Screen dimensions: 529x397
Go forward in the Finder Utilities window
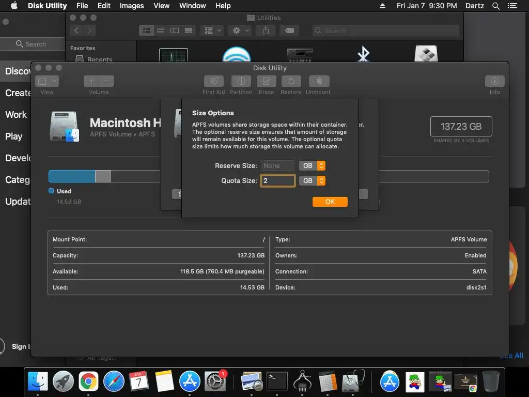[x=89, y=30]
